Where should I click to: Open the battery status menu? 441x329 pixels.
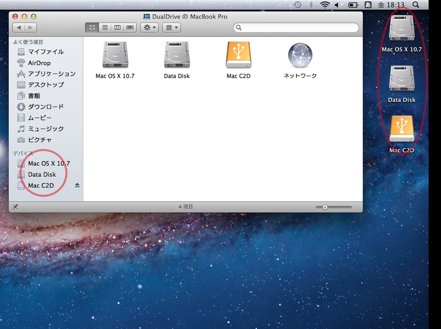(353, 5)
